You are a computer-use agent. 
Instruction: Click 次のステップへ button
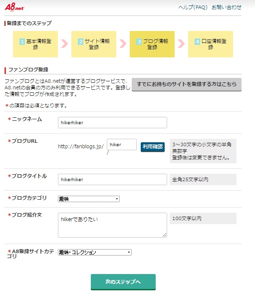click(123, 282)
